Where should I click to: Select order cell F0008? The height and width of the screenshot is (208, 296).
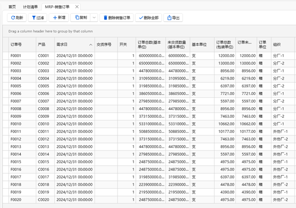pyautogui.click(x=22, y=109)
